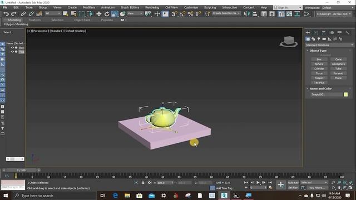This screenshot has width=356, height=200.
Task: Choose Rectangular Selection Region tool
Action: coord(82,14)
